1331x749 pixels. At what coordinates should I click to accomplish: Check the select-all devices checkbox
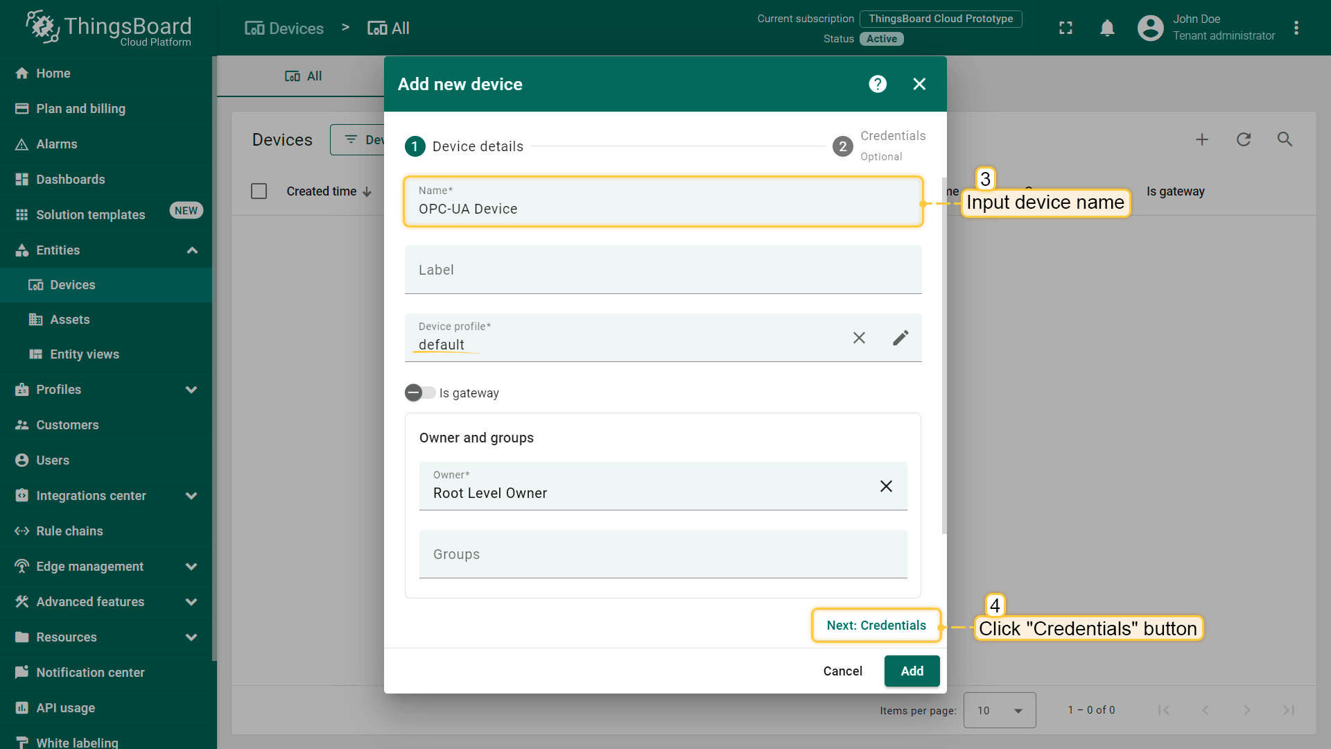coord(259,191)
